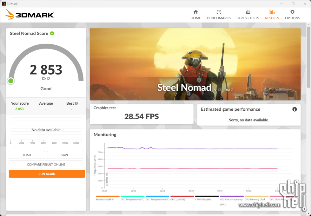311x216 pixels.
Task: Click the "Average" column label
Action: click(x=46, y=103)
